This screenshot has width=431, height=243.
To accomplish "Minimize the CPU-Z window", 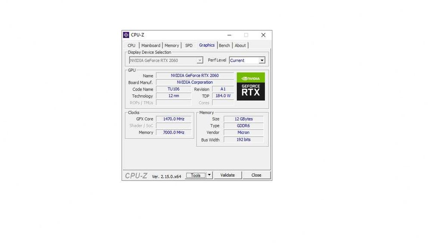I will (229, 35).
